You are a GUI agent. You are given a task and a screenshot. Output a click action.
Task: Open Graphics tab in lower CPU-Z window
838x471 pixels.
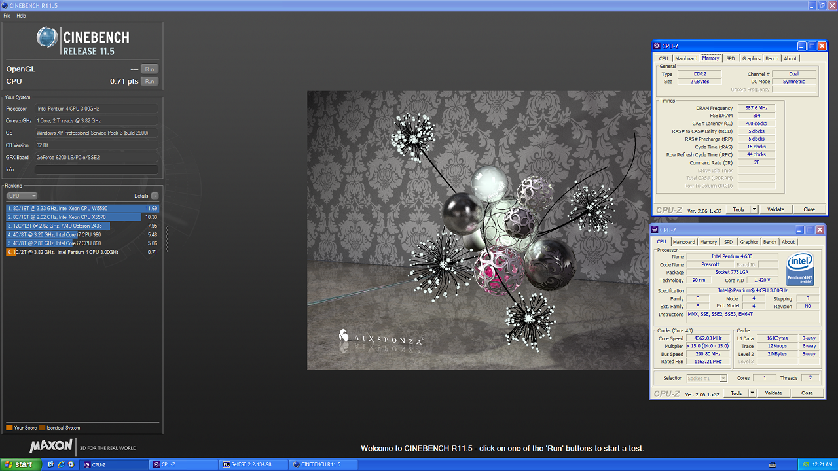pos(750,242)
